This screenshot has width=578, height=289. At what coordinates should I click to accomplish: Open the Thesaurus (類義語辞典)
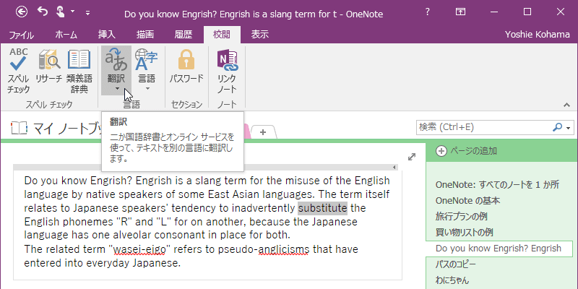click(79, 70)
